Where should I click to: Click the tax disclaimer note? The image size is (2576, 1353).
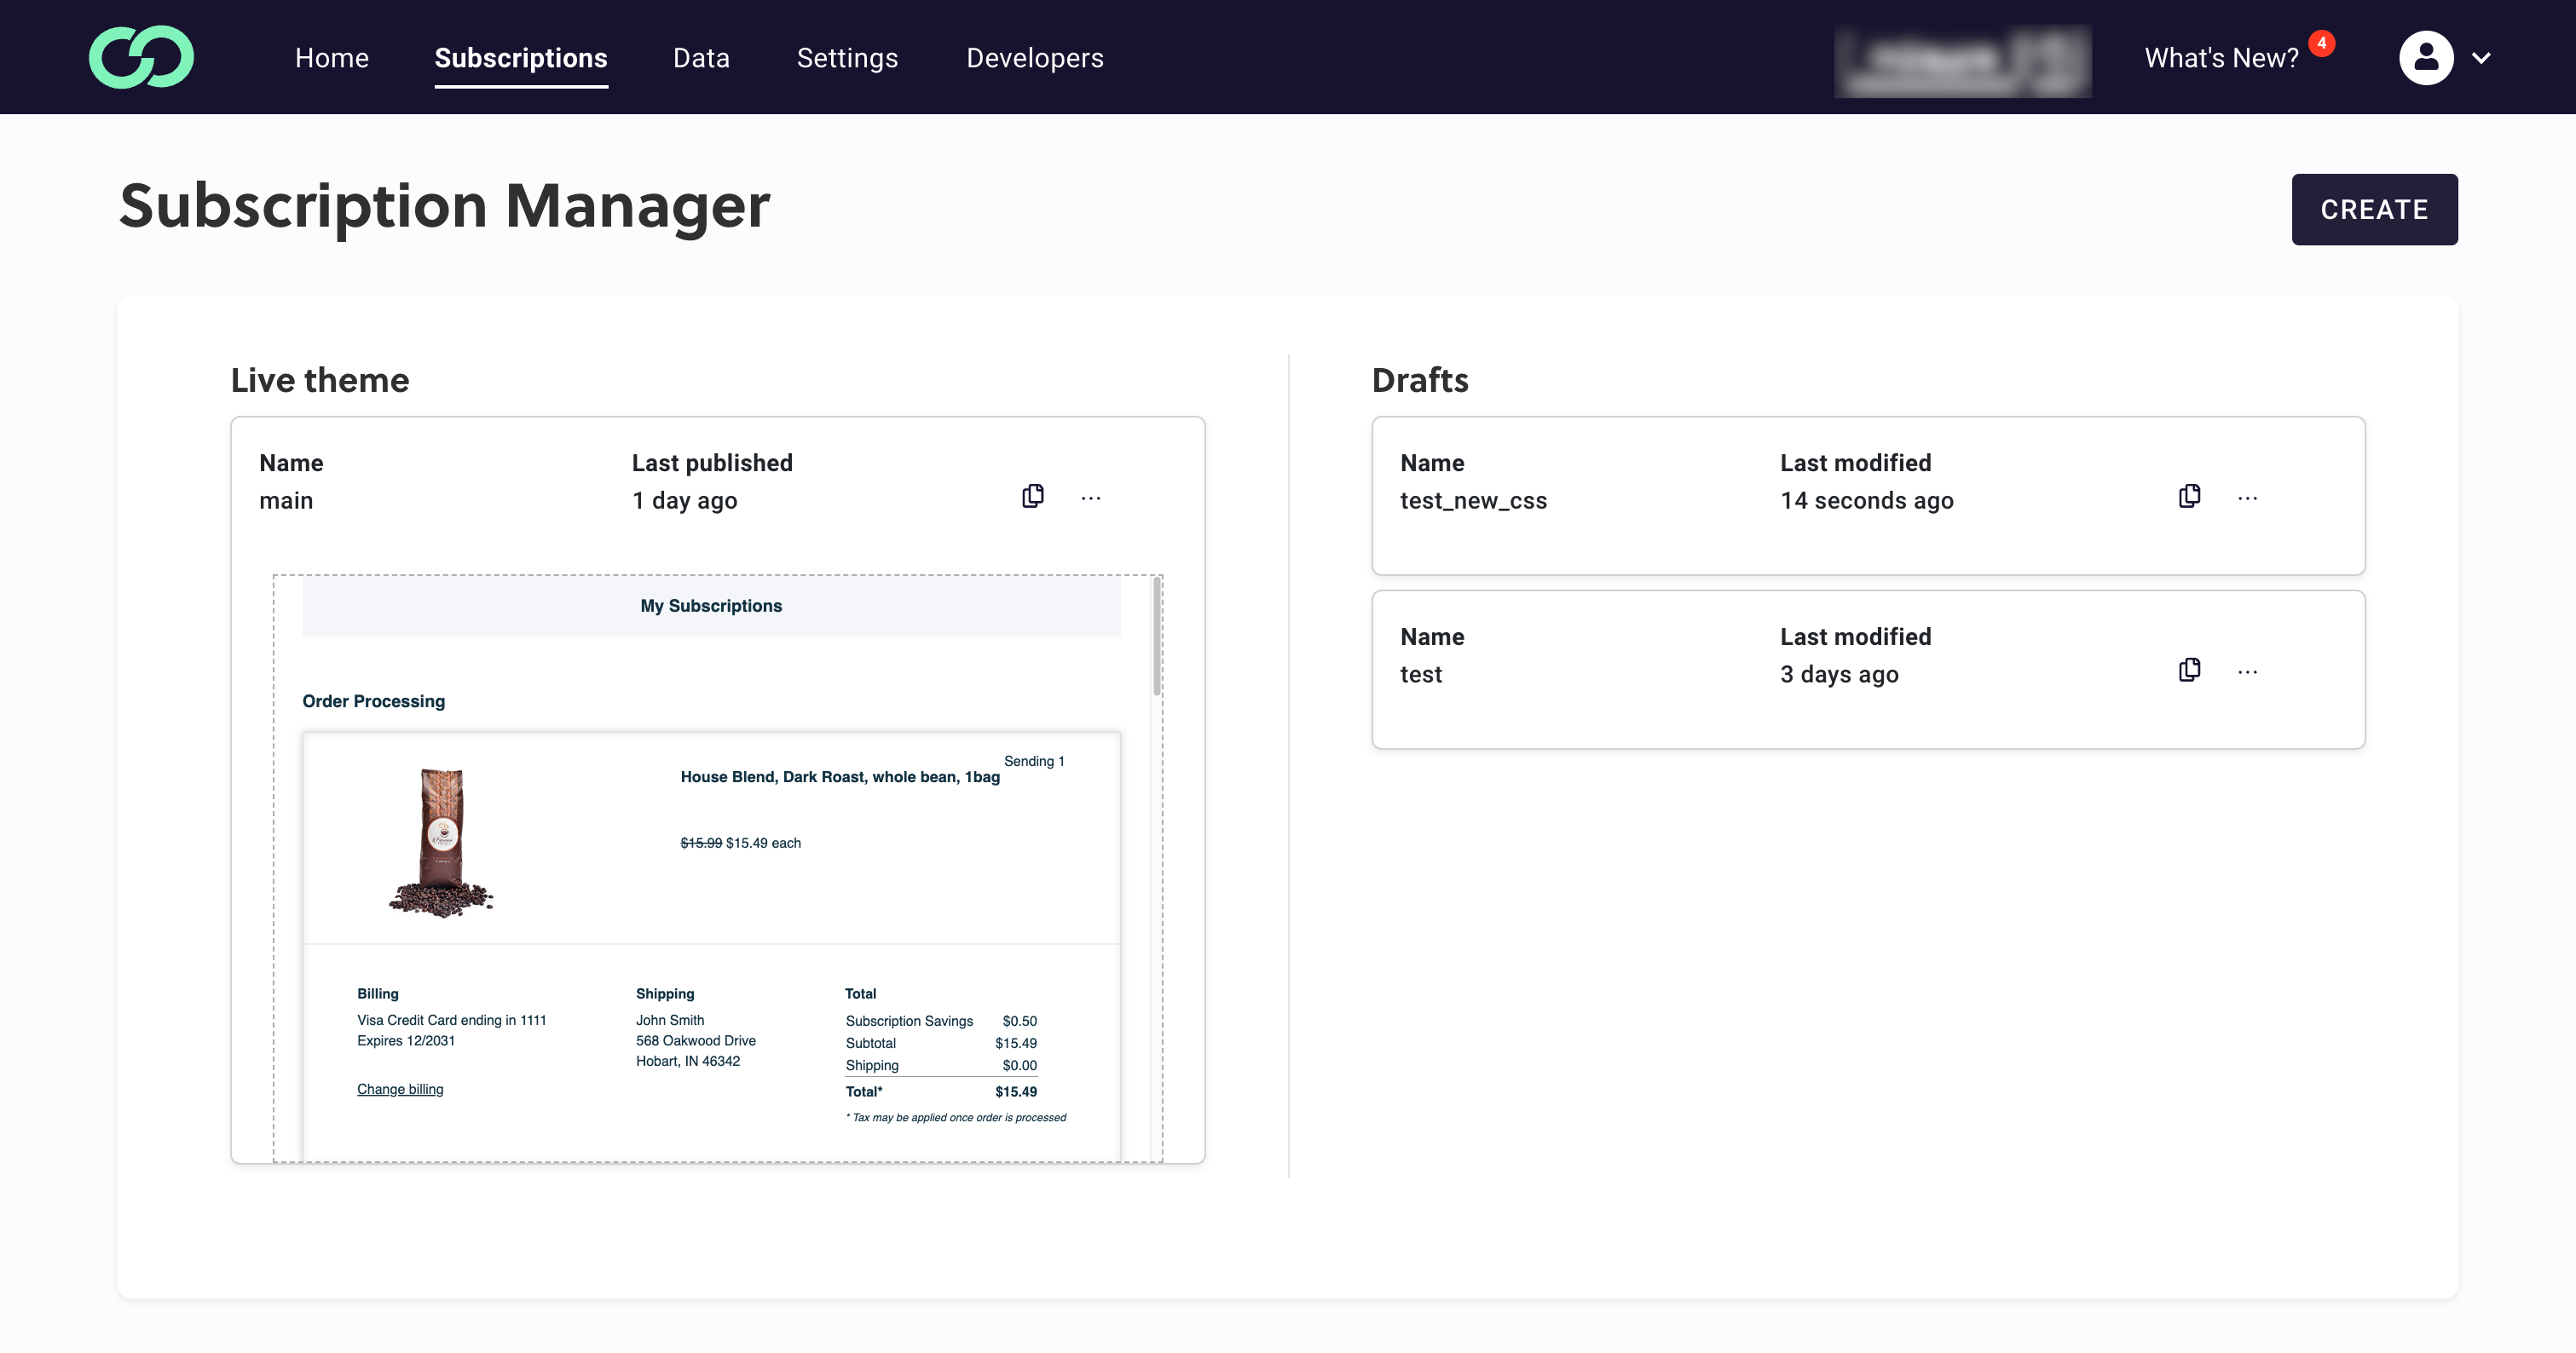click(x=956, y=1117)
